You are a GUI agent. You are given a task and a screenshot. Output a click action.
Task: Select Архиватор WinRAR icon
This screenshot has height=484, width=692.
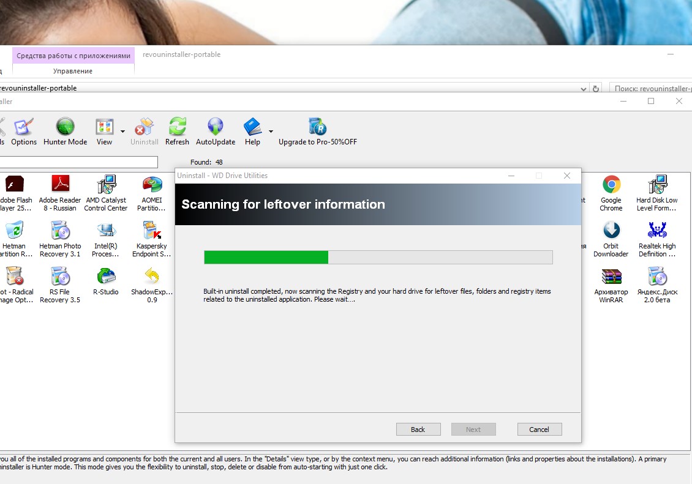tap(611, 285)
